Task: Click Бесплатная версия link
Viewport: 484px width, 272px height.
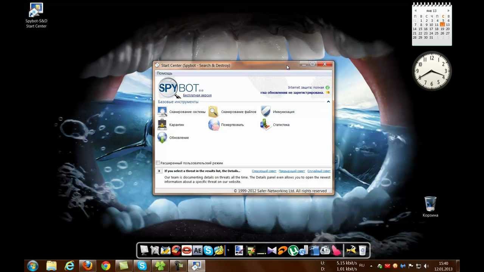Action: [197, 96]
